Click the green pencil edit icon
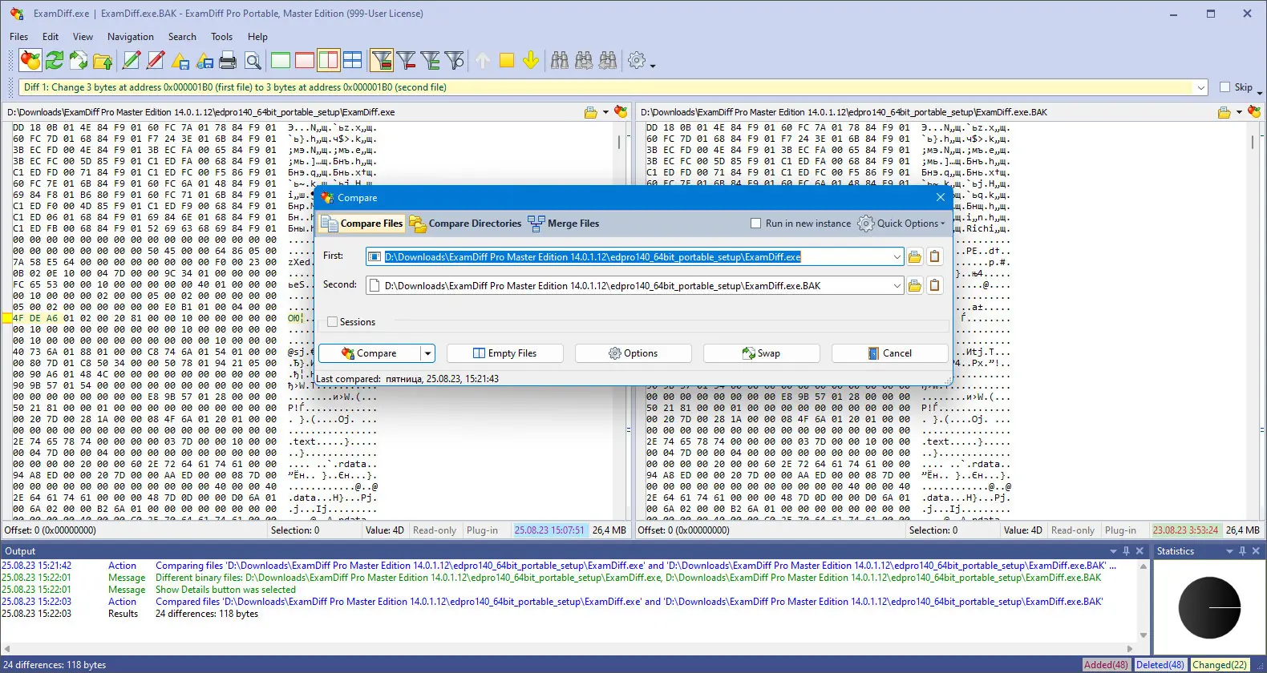 pos(132,60)
